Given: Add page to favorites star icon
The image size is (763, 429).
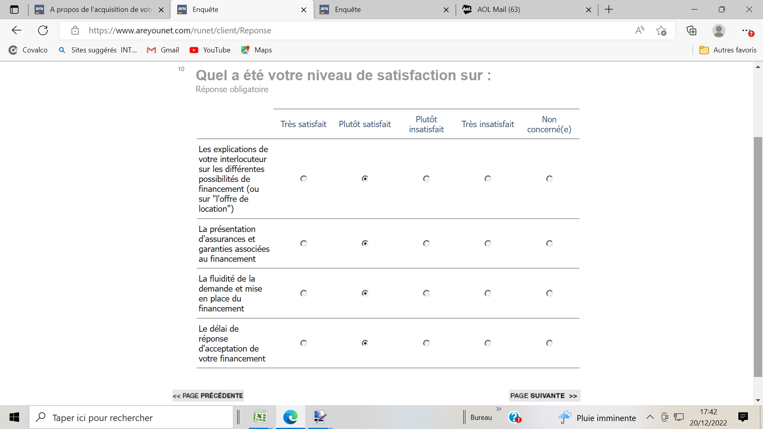Looking at the screenshot, I should (661, 31).
